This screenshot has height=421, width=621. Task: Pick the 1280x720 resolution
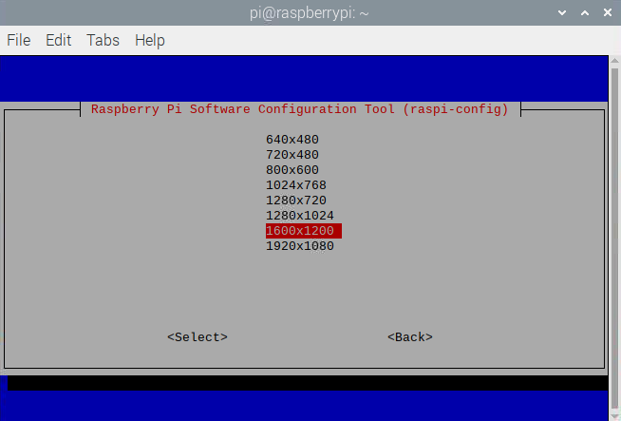[x=296, y=201]
